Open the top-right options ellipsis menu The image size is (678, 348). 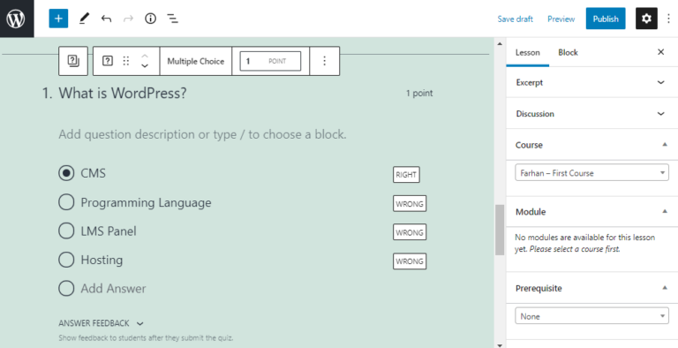(x=668, y=19)
